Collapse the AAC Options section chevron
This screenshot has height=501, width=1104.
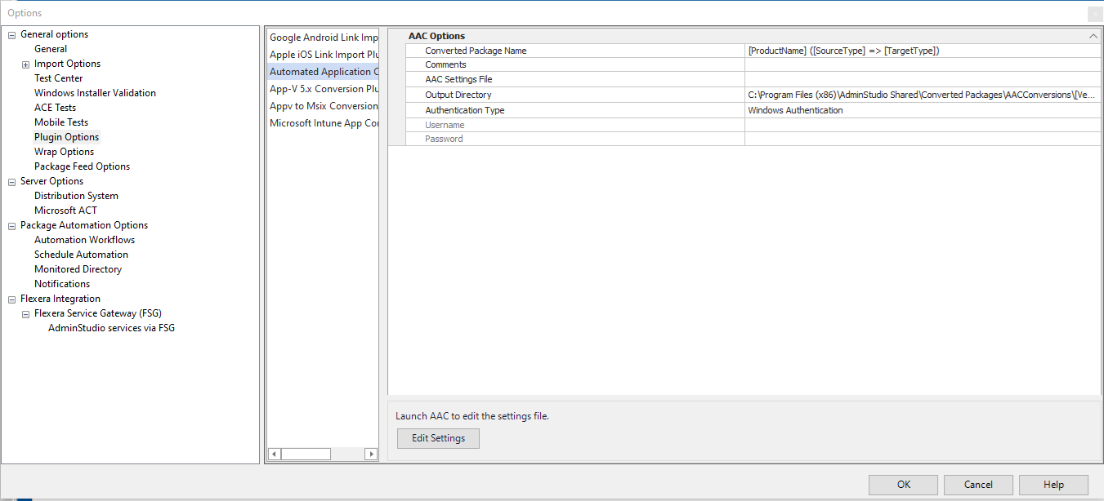(x=1093, y=36)
